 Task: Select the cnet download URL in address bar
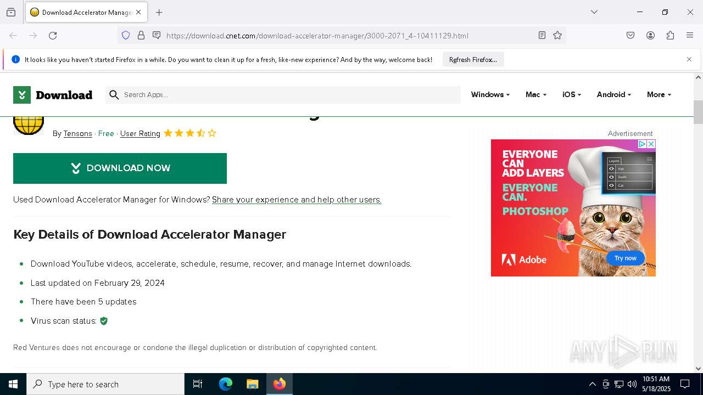(317, 36)
